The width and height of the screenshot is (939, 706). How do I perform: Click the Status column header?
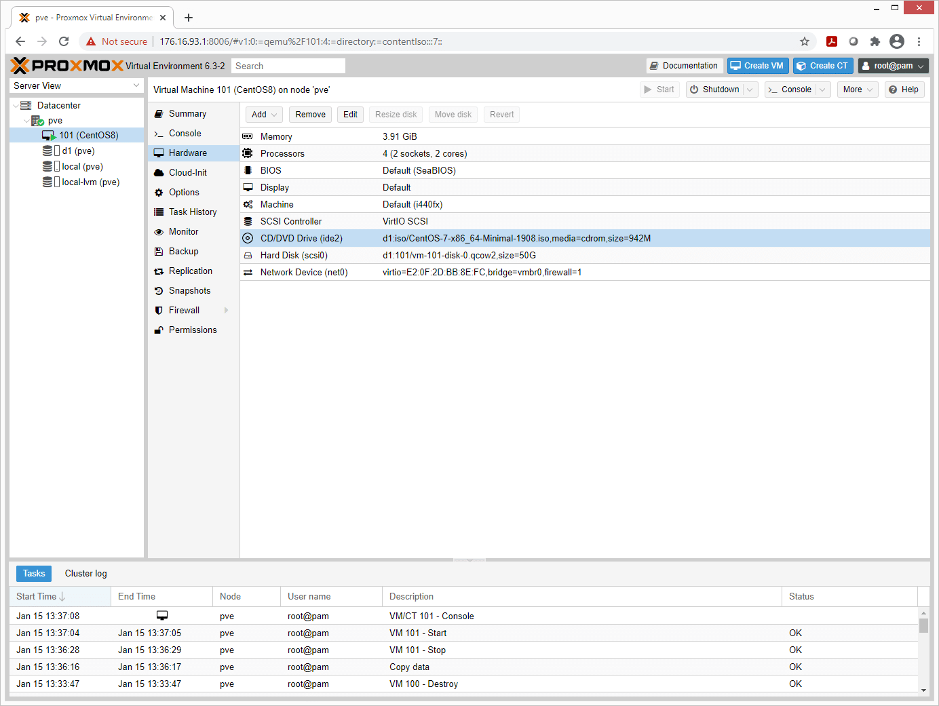point(850,597)
